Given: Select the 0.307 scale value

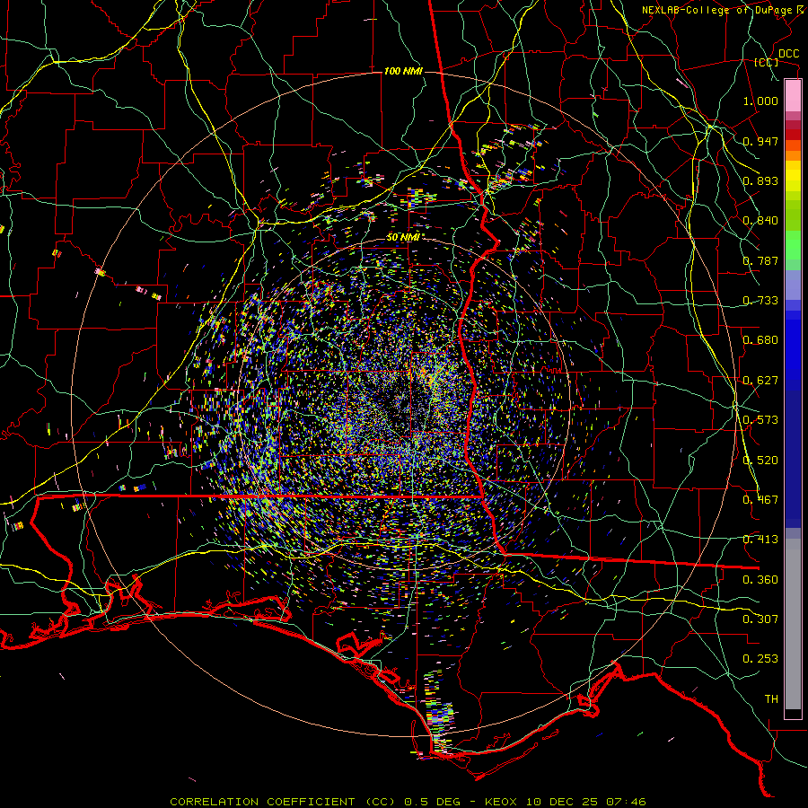Looking at the screenshot, I should [x=760, y=619].
